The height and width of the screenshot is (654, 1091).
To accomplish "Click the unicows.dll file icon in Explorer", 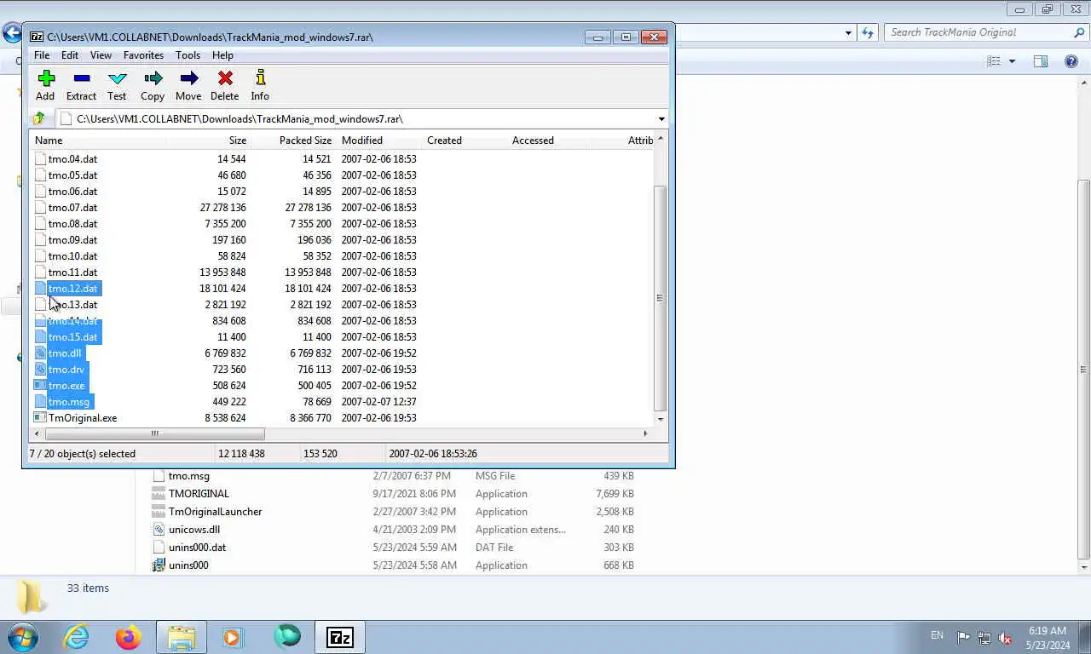I will coord(159,530).
